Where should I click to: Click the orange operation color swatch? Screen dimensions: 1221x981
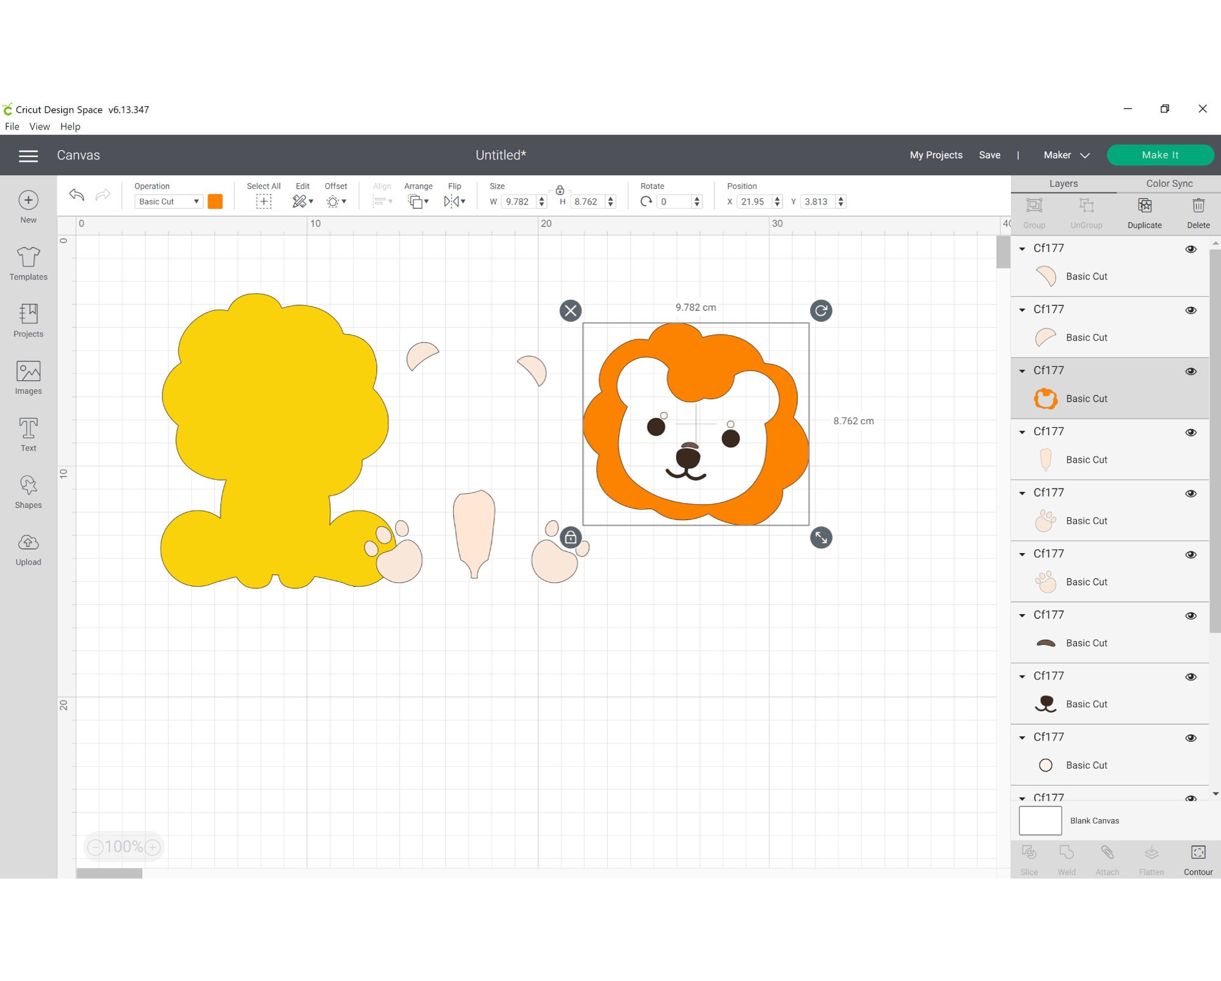(215, 201)
